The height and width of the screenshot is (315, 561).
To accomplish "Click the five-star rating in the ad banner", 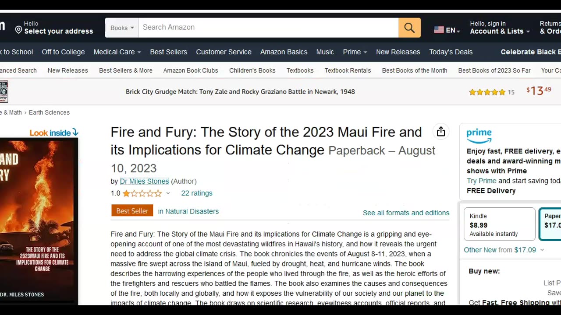I will (x=487, y=92).
